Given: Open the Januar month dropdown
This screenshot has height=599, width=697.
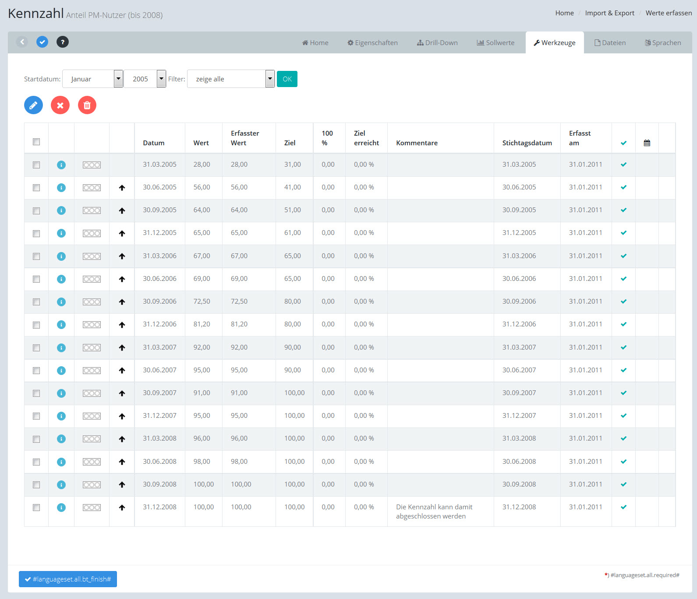Looking at the screenshot, I should [x=92, y=79].
